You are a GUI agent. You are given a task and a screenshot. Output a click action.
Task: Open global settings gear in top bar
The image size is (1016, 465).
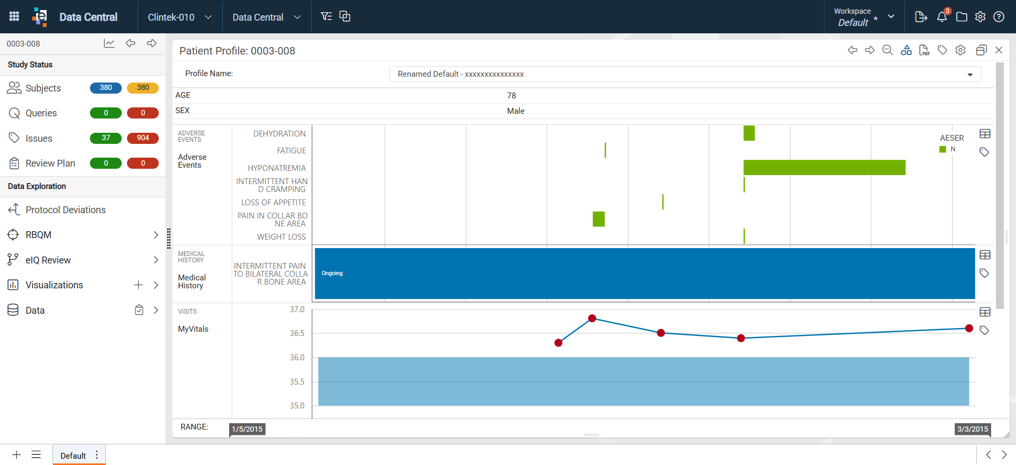[x=981, y=17]
